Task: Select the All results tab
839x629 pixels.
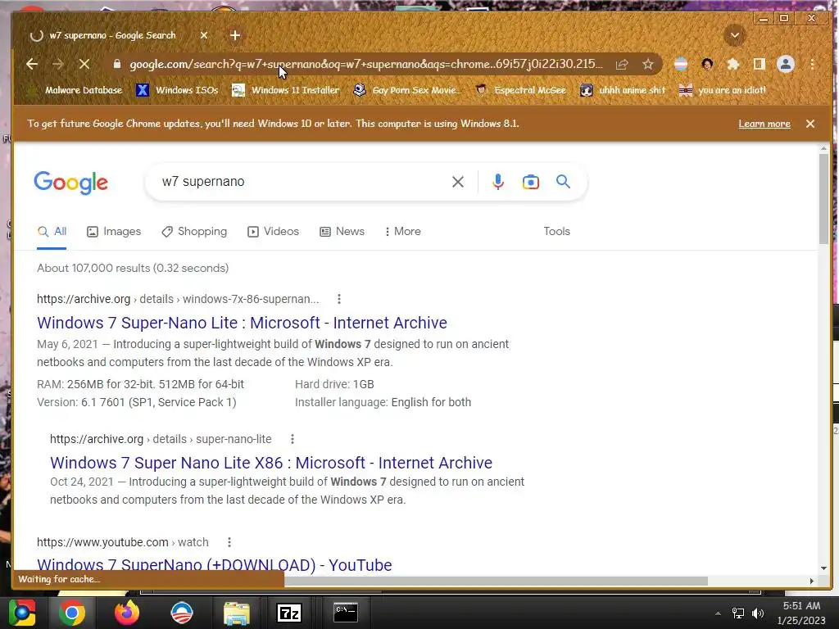Action: [52, 232]
